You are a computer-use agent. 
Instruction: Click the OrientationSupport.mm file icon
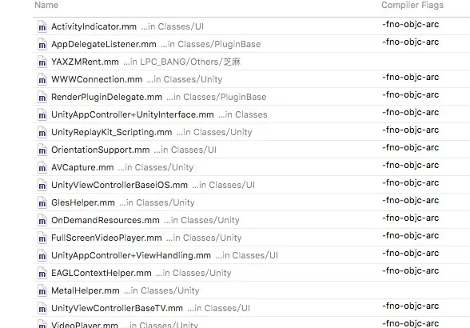click(42, 150)
